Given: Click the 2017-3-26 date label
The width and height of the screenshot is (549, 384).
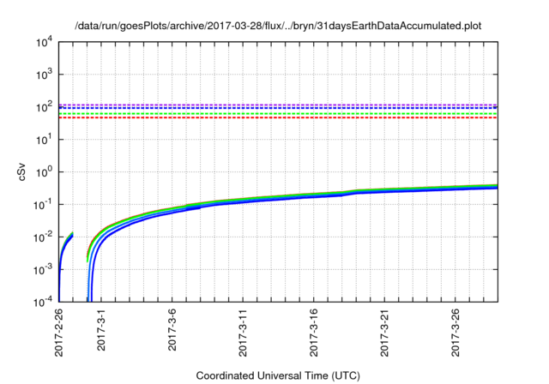Looking at the screenshot, I should pos(455,333).
